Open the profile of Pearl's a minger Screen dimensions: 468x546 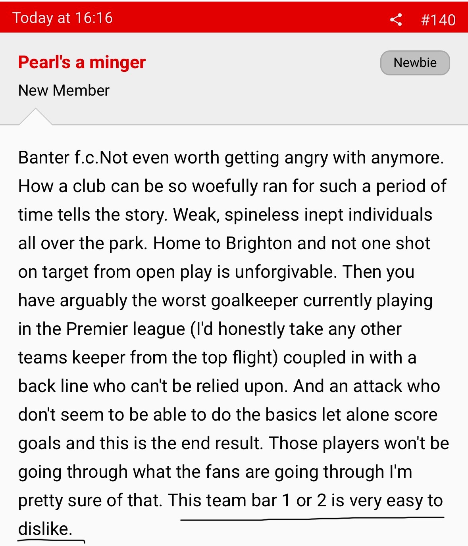(82, 62)
